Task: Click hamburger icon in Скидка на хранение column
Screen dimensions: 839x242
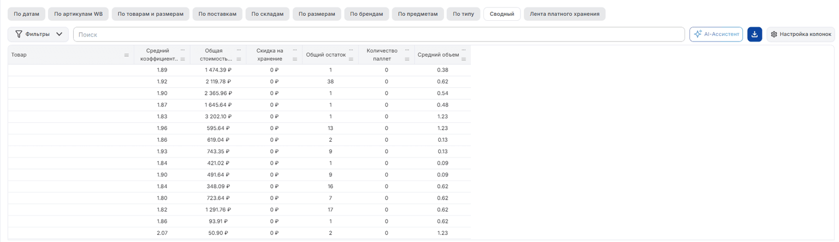Action: click(295, 59)
